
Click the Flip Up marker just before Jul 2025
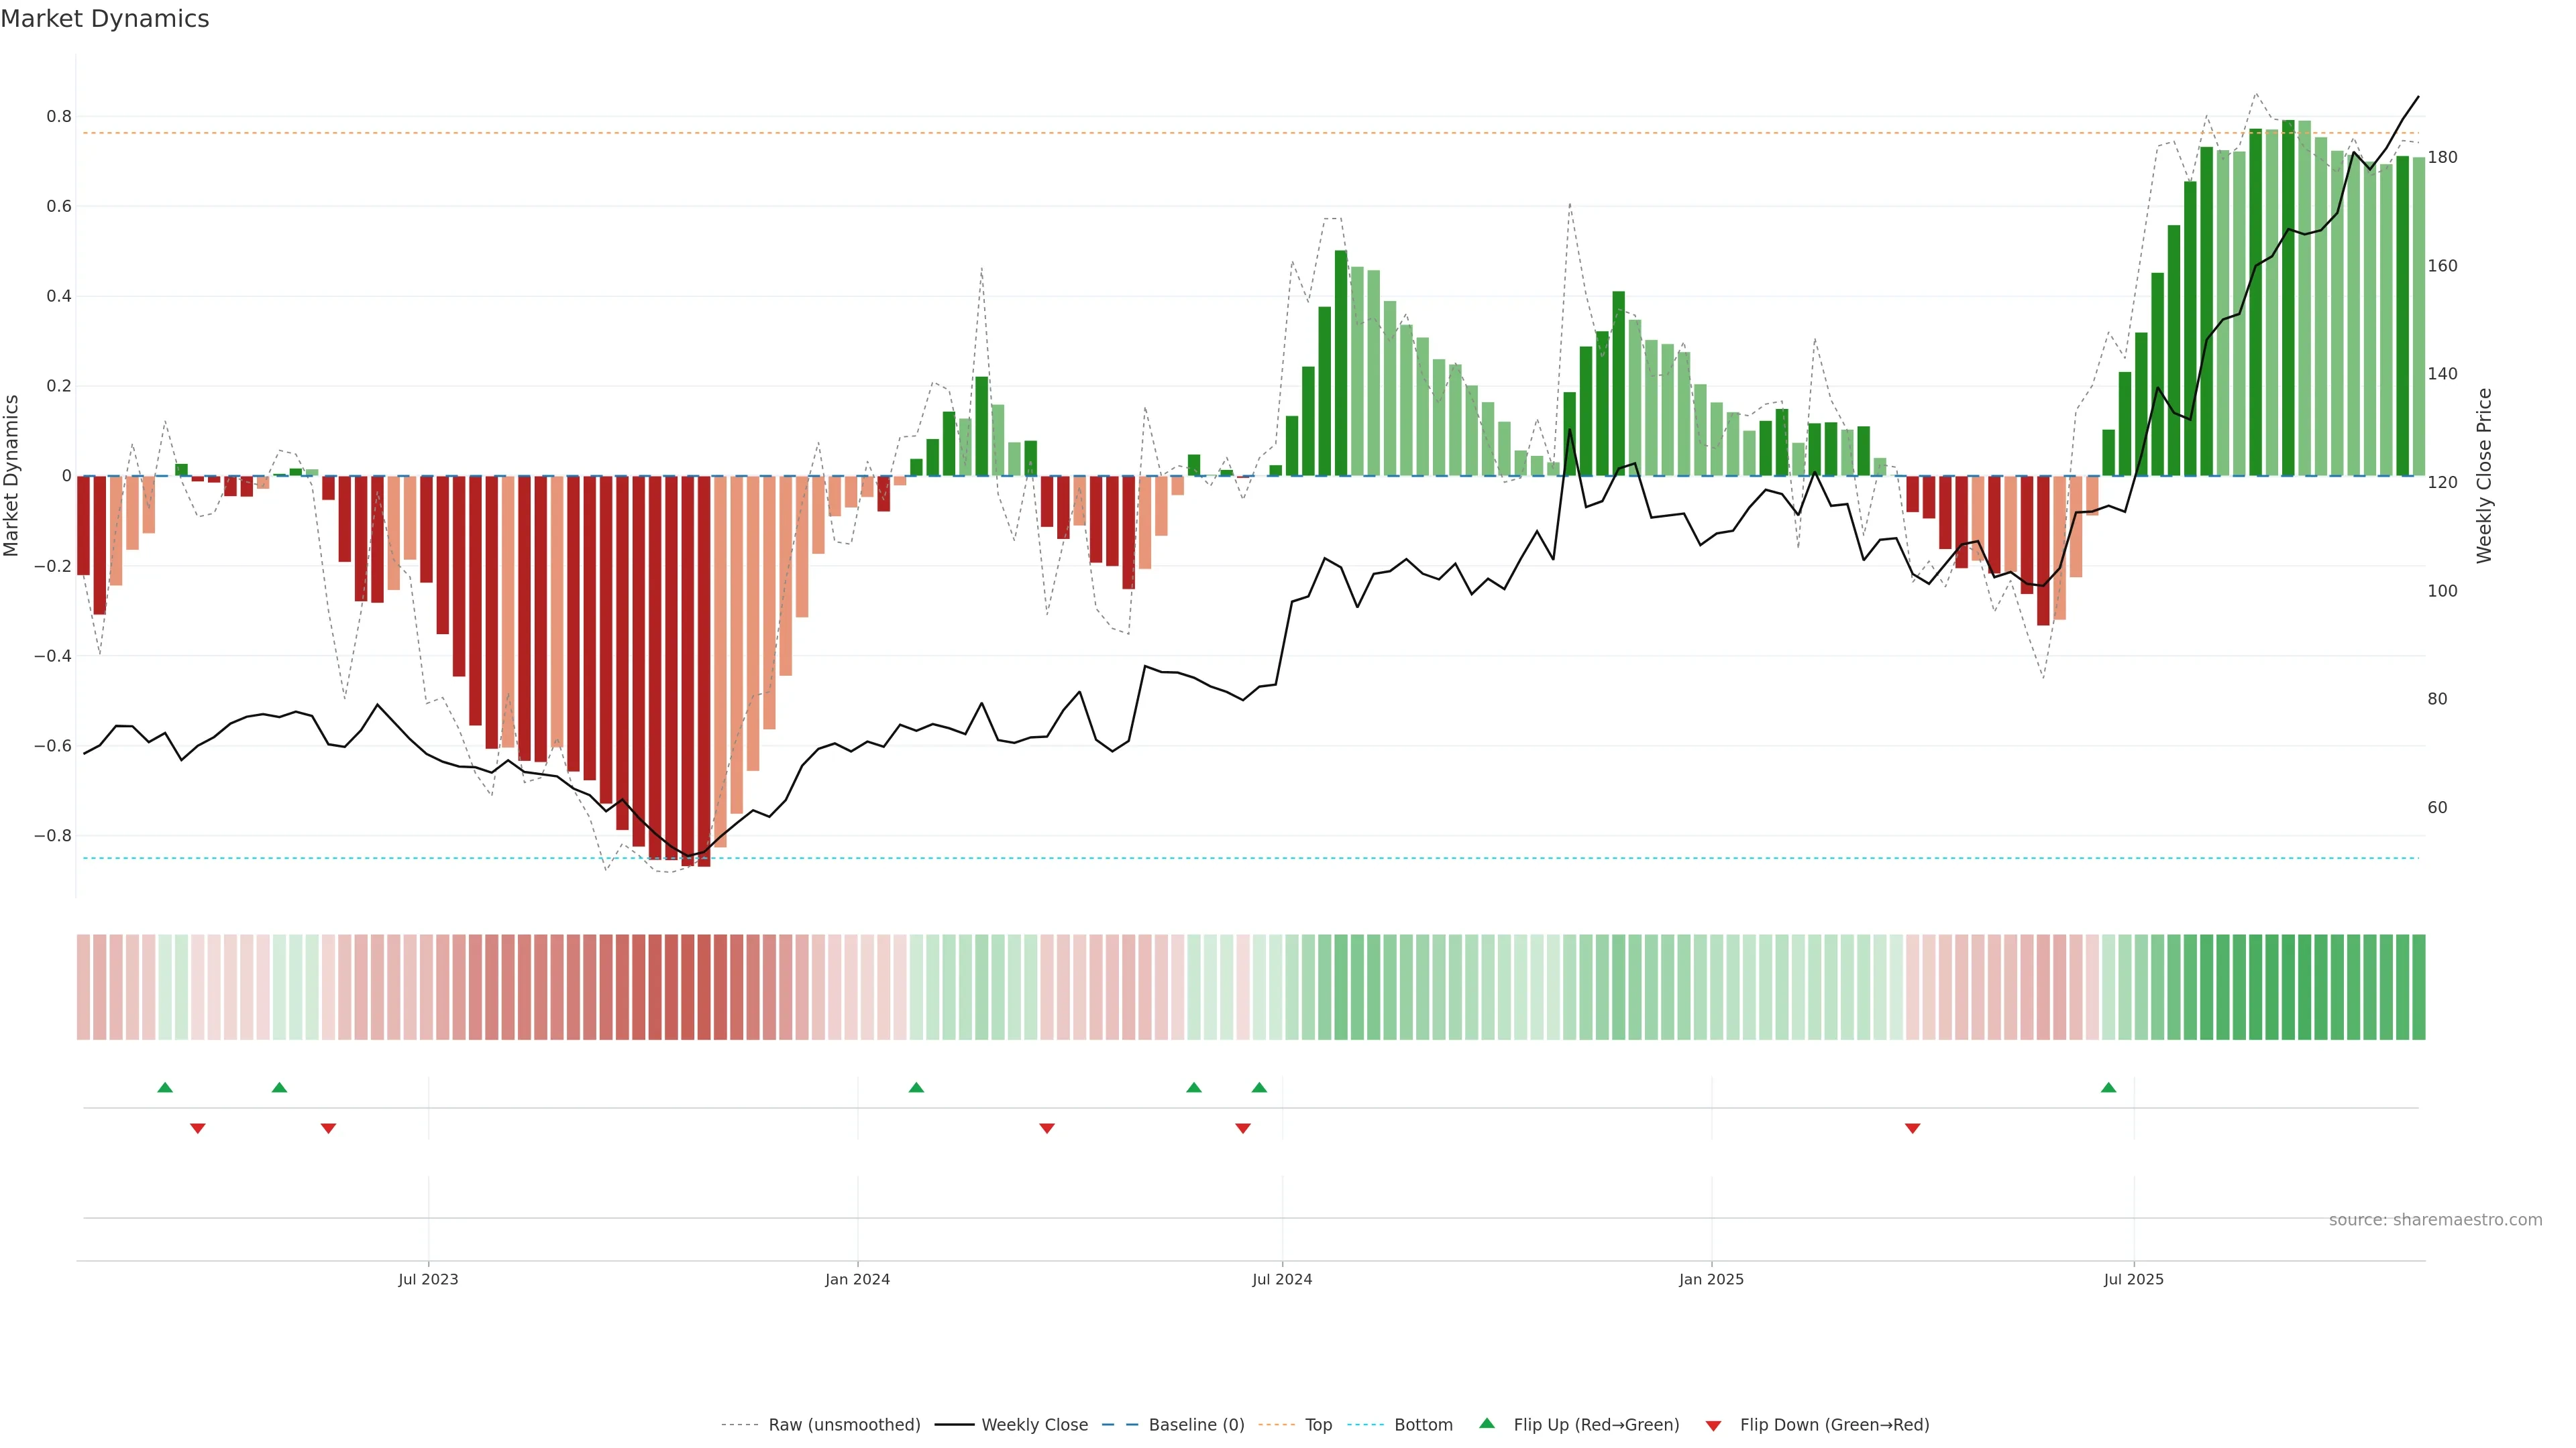pos(2108,1087)
